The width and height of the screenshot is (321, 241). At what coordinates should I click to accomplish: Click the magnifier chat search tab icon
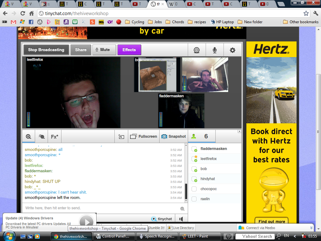29,137
